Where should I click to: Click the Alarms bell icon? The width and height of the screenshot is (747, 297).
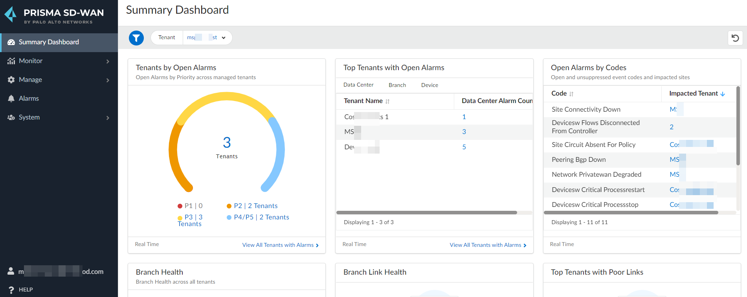[11, 98]
